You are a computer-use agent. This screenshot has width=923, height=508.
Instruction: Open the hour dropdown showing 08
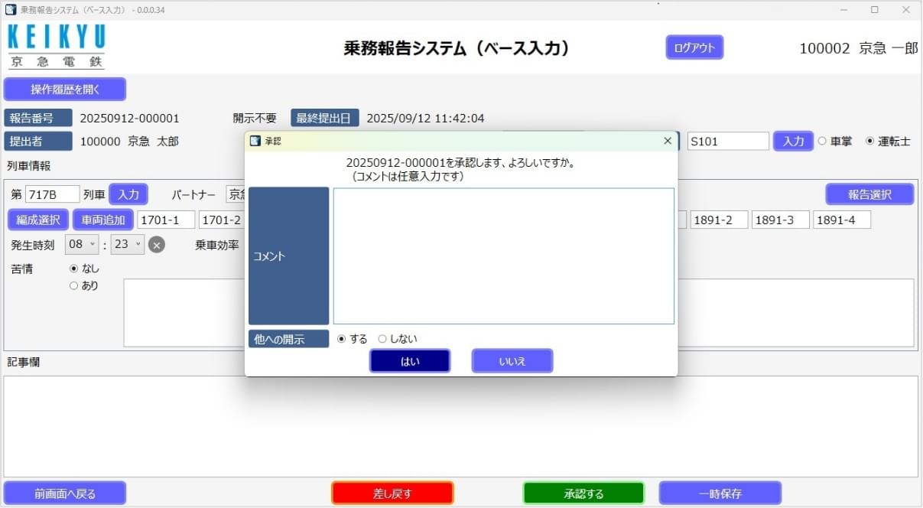click(82, 244)
